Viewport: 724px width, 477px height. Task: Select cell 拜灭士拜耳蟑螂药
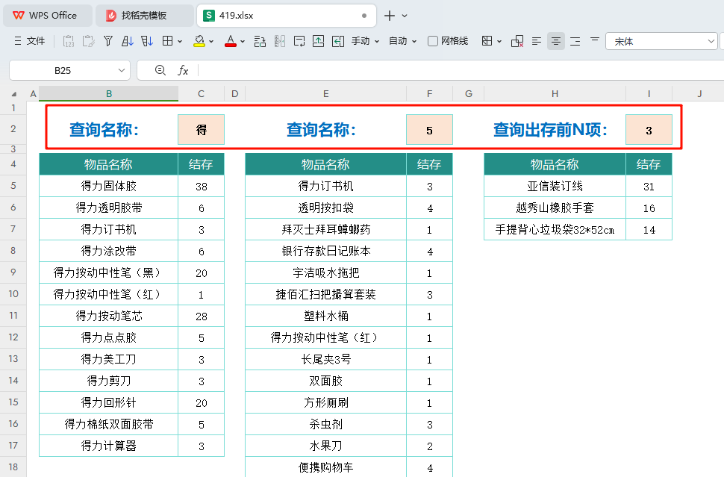pyautogui.click(x=326, y=229)
